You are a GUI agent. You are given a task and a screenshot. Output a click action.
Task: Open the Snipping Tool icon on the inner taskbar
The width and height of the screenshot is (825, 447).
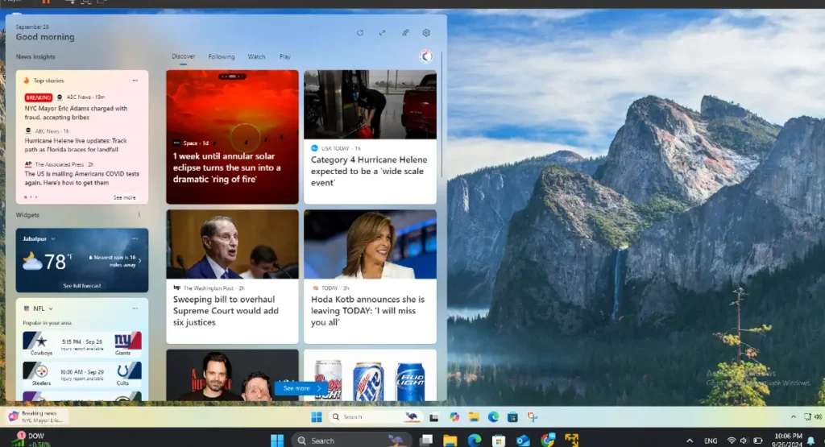(533, 417)
